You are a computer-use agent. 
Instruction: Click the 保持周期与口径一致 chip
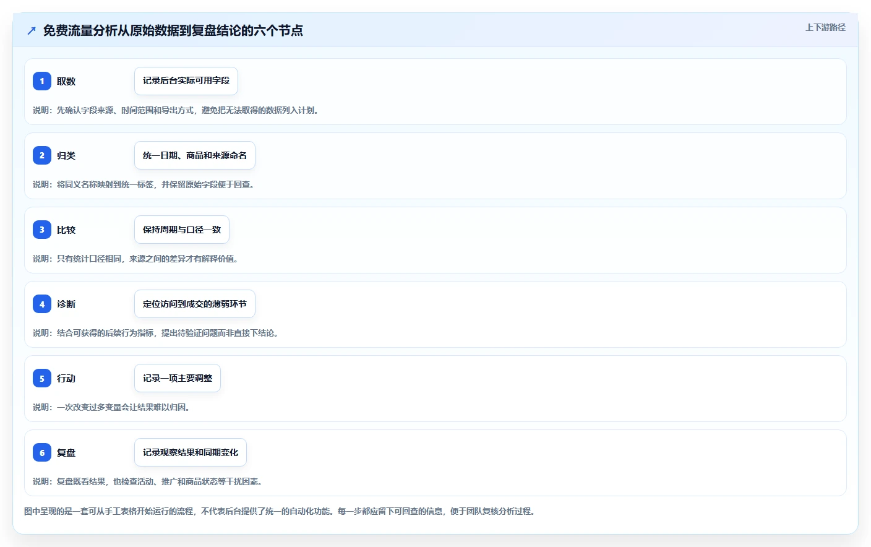(182, 230)
